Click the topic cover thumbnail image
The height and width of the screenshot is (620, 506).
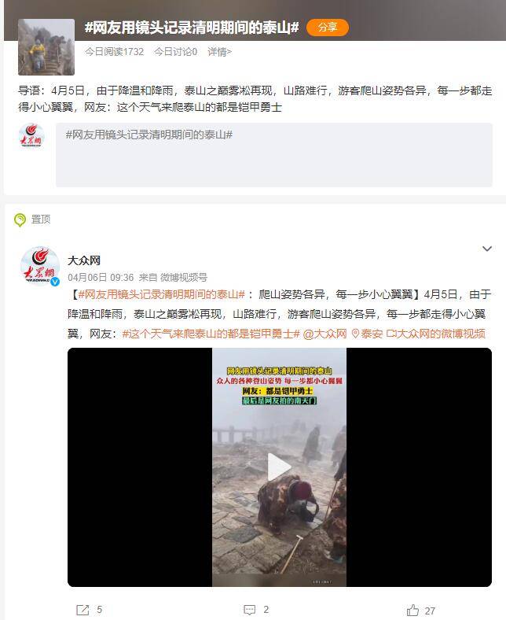[46, 47]
